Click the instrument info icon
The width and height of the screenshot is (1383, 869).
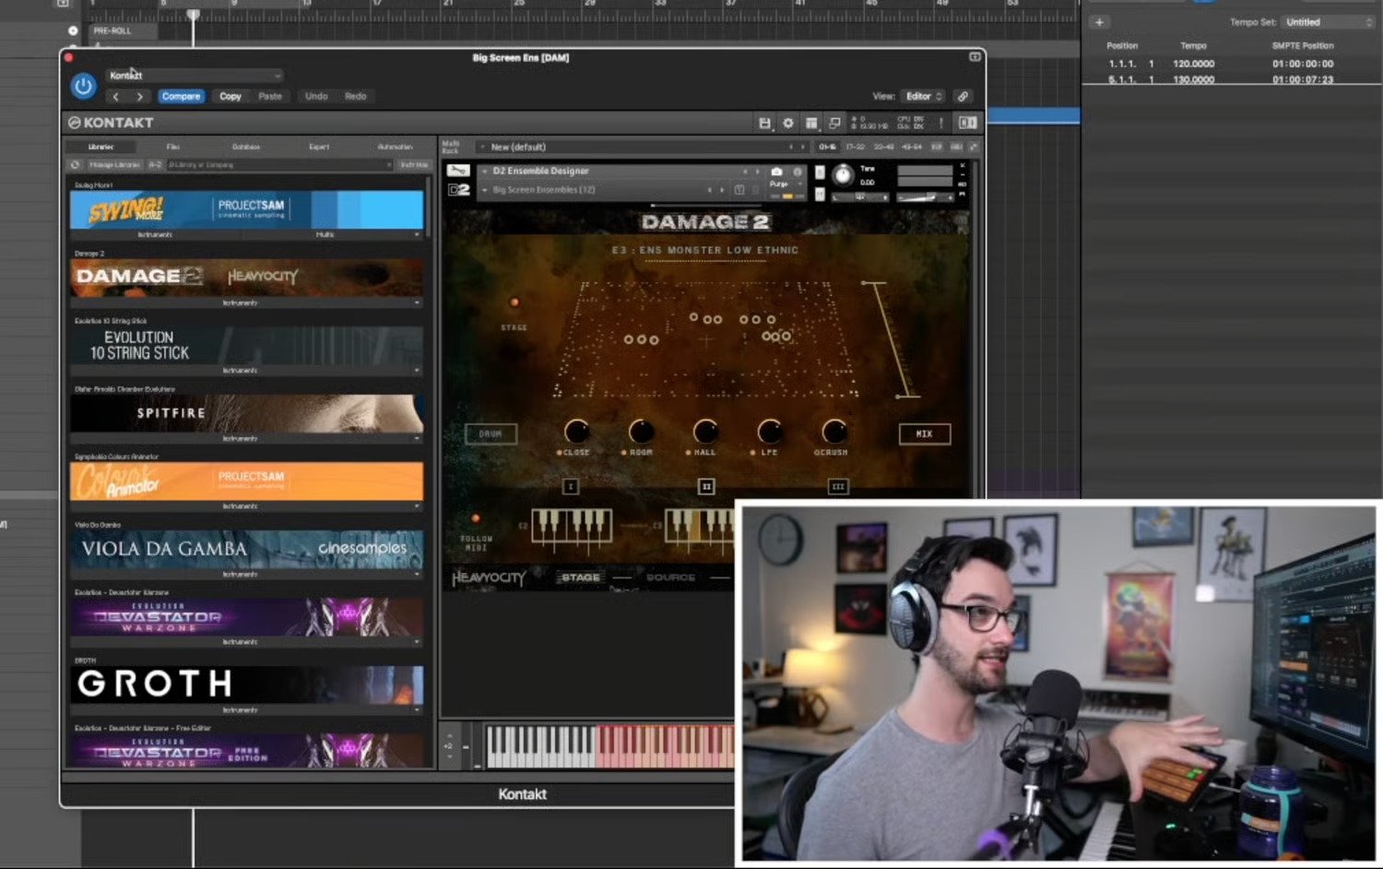pyautogui.click(x=798, y=172)
